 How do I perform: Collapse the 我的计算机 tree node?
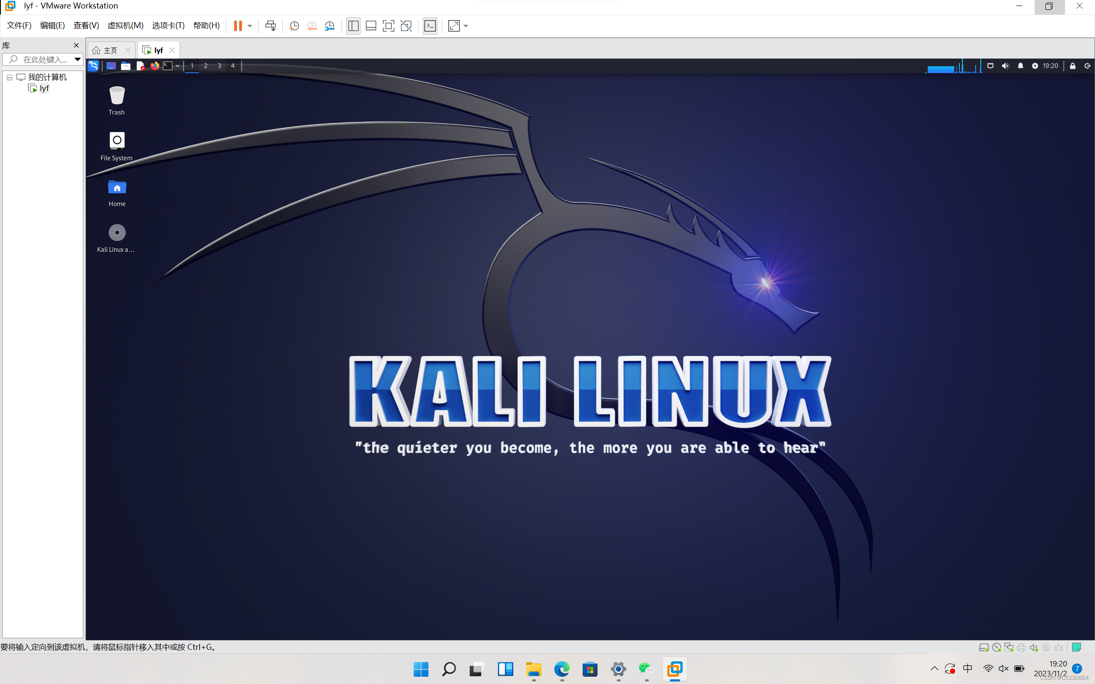(9, 77)
